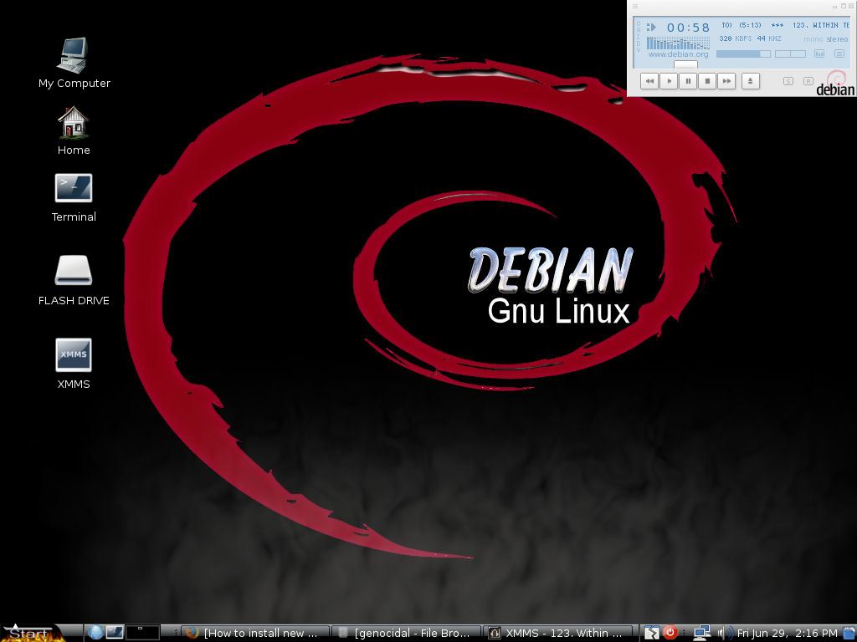Click the O-A-I-D-V options letters in XMMS

coord(639,37)
